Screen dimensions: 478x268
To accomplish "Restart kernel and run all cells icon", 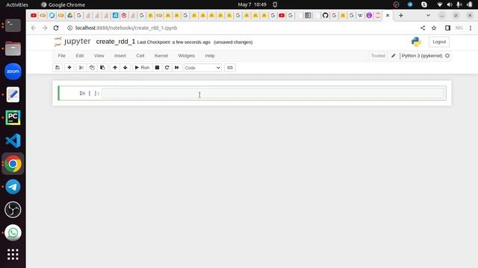I will 177,68.
